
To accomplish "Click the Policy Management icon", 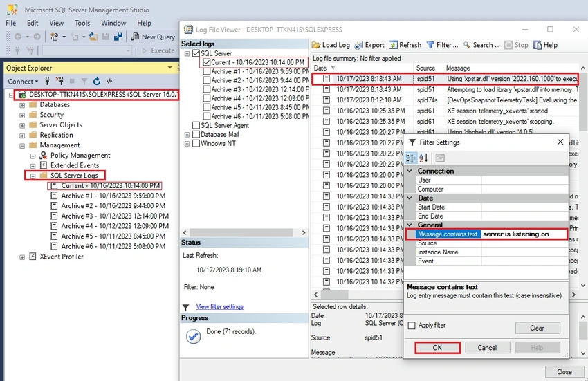I will pyautogui.click(x=44, y=156).
